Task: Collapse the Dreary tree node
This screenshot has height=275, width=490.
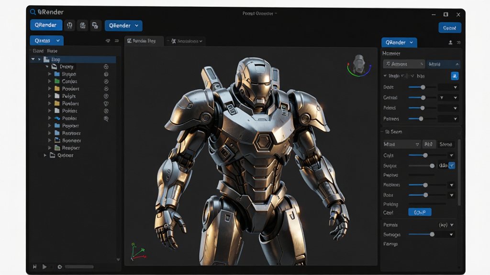Action: [47, 66]
